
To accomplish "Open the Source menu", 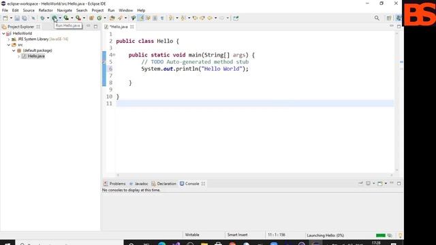I will pos(29,10).
